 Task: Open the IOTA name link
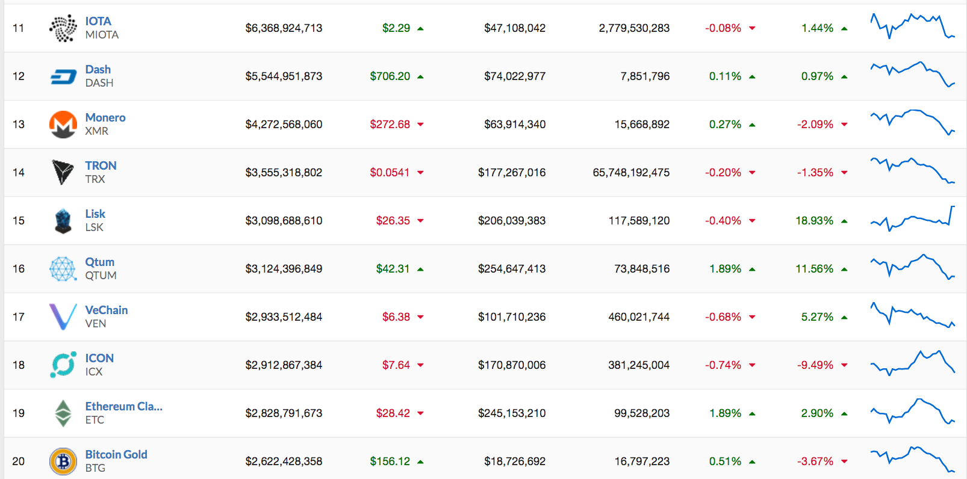tap(98, 21)
